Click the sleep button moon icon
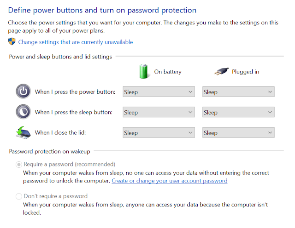 [x=24, y=112]
